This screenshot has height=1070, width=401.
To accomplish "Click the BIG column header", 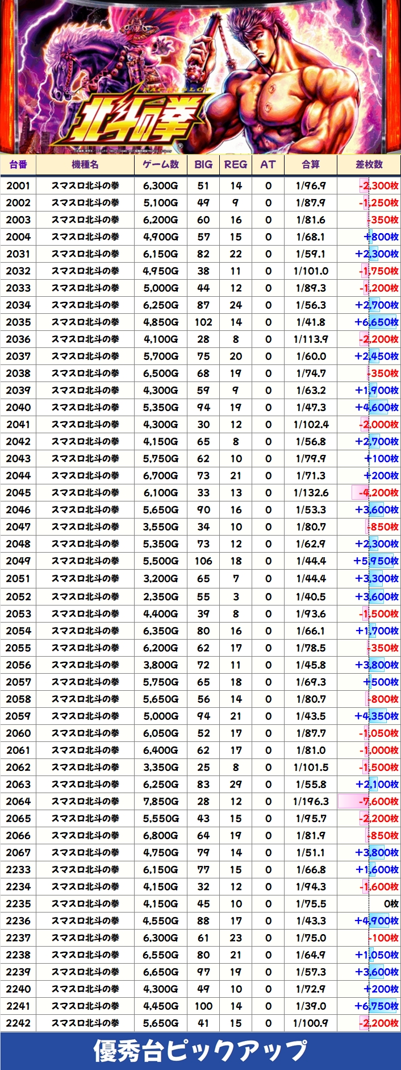I will 203,164.
